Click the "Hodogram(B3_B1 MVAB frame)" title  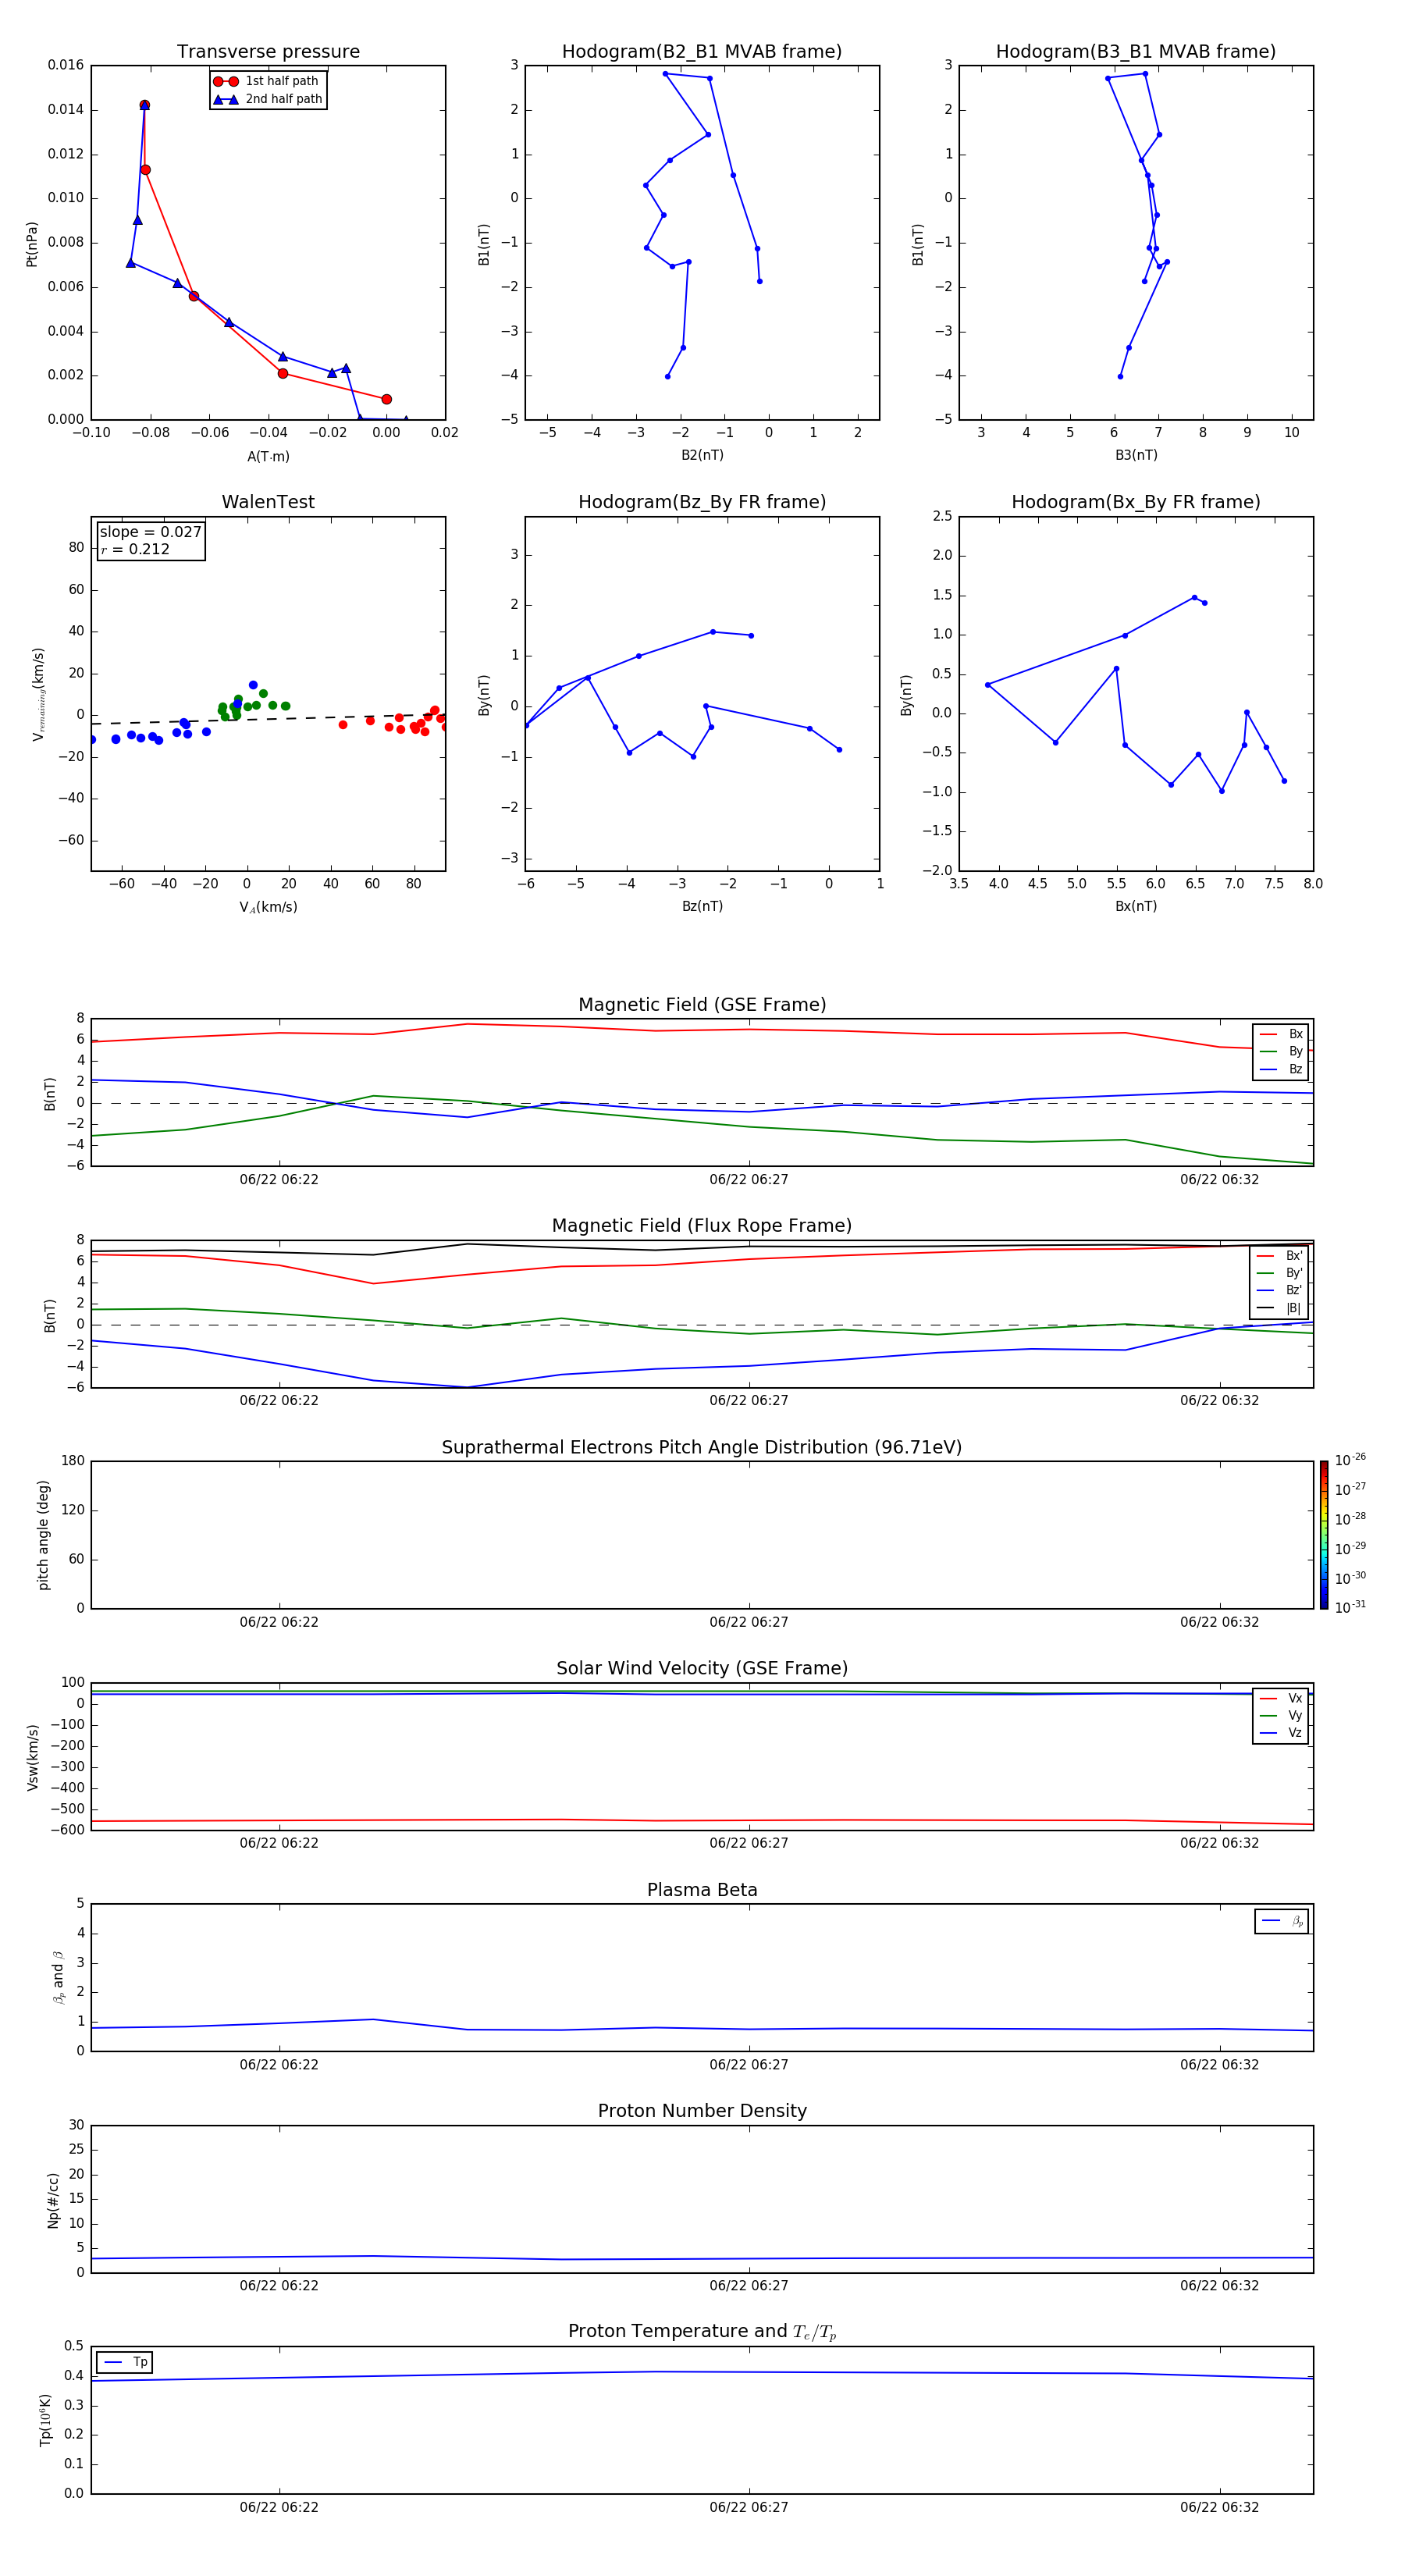(1136, 52)
